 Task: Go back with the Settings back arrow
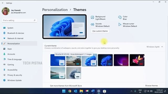point(3,3)
